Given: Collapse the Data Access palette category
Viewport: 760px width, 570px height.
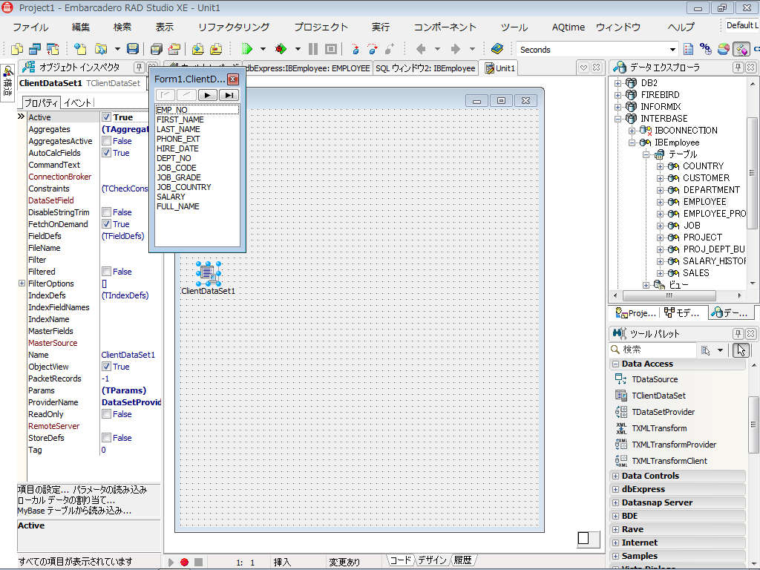Looking at the screenshot, I should tap(615, 364).
